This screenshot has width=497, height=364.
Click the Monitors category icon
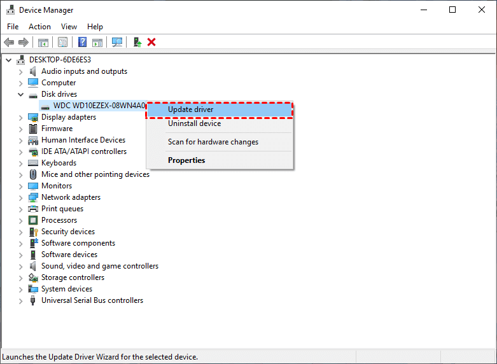[33, 186]
